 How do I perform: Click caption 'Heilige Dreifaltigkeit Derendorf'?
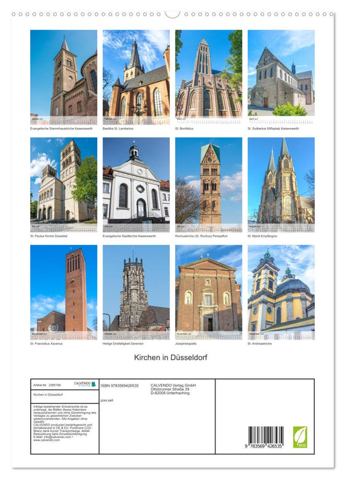(x=123, y=344)
